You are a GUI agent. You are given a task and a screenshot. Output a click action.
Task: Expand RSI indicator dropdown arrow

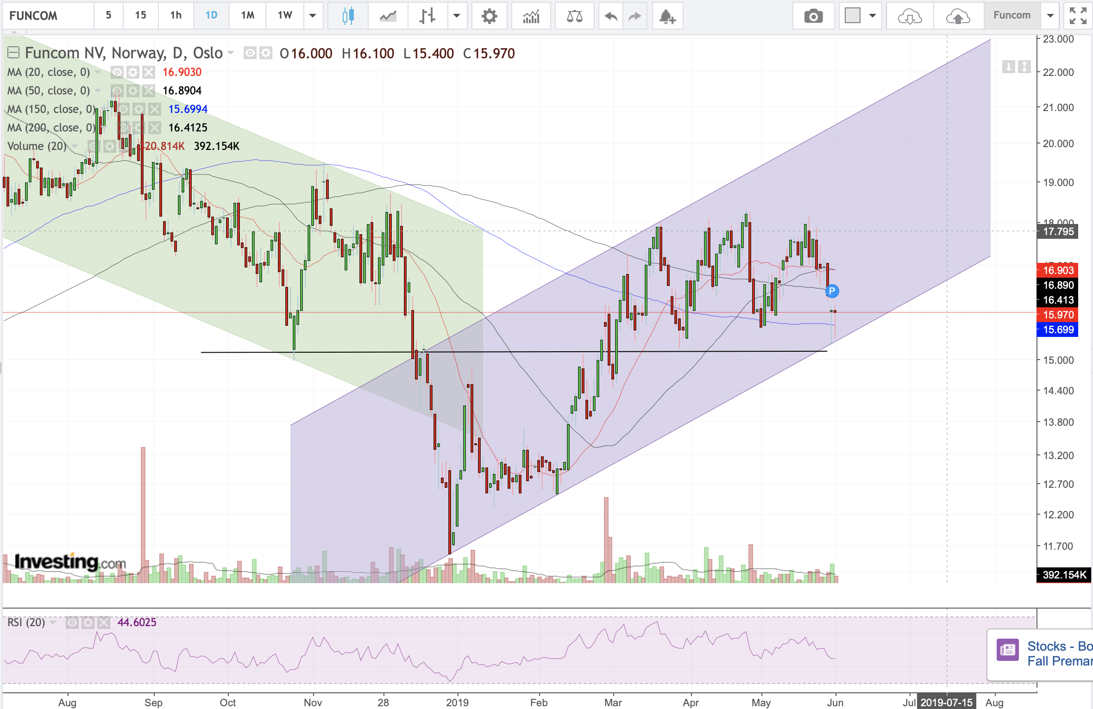pyautogui.click(x=53, y=622)
